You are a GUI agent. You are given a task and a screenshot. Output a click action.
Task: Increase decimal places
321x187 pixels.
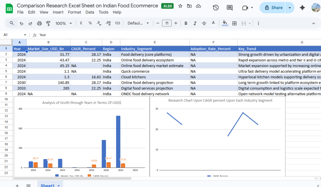tap(108, 23)
